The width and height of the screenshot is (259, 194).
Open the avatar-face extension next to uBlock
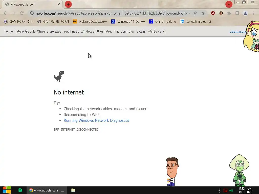click(x=221, y=13)
